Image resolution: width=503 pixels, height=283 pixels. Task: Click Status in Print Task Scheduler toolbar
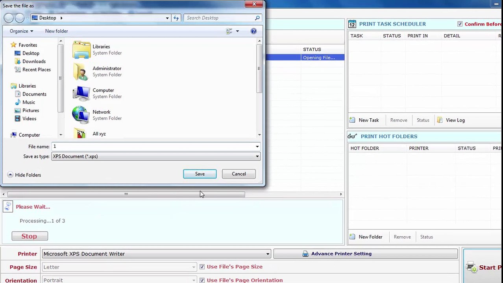423,120
